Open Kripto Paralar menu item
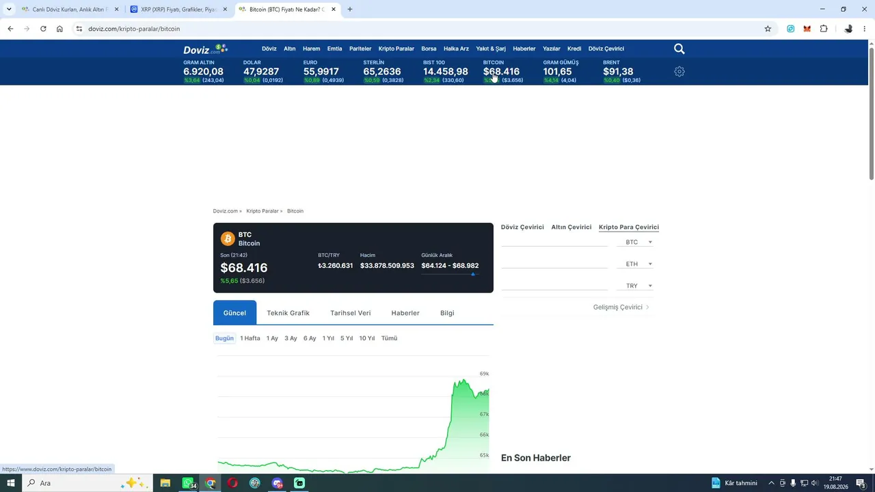The image size is (875, 492). (x=396, y=49)
